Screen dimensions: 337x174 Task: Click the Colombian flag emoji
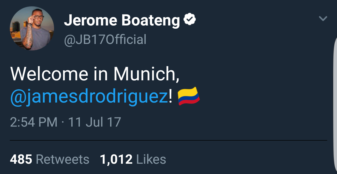[x=189, y=96]
